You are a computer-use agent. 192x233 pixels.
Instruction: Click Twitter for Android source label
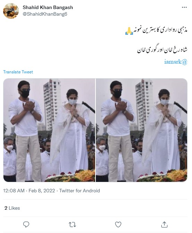(80, 191)
